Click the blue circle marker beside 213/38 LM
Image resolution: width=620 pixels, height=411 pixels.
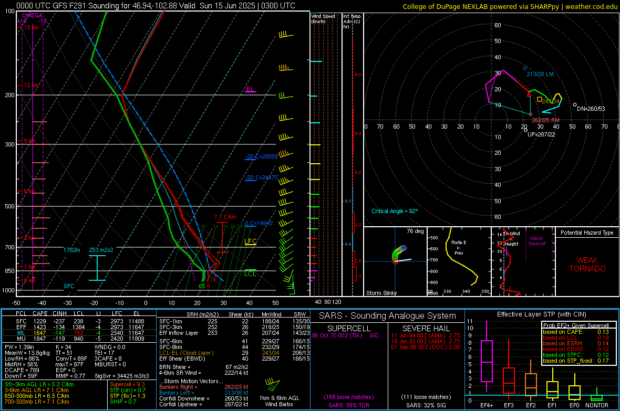tap(525, 68)
